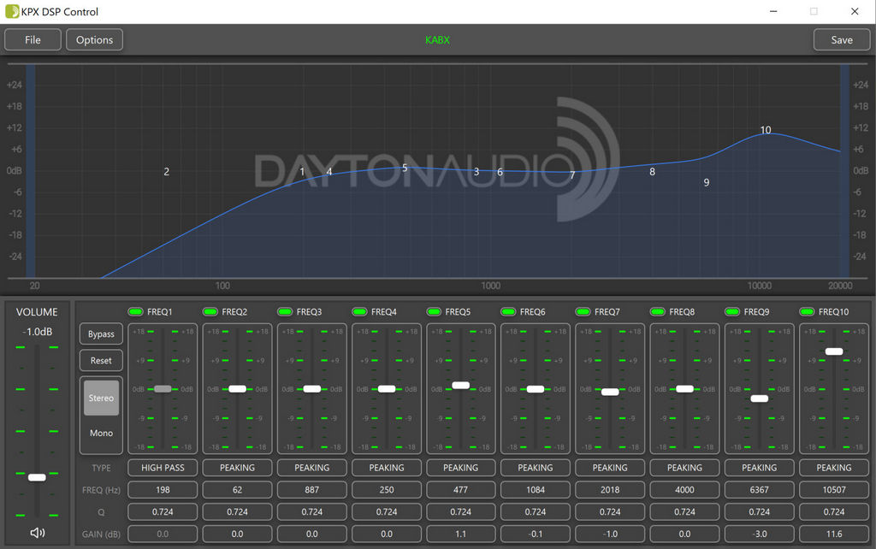Open FREQ8 PEAKING type selector
Viewport: 876px width, 549px height.
point(684,468)
